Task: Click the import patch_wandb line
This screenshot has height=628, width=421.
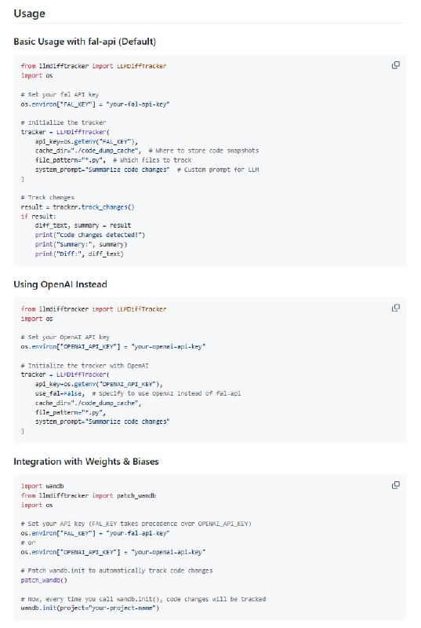Action: (89, 495)
